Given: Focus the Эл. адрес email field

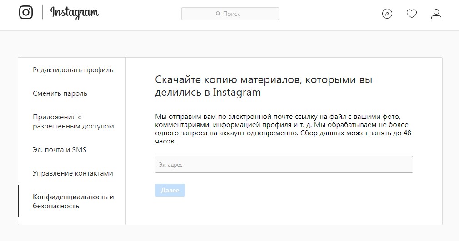Looking at the screenshot, I should (x=284, y=164).
